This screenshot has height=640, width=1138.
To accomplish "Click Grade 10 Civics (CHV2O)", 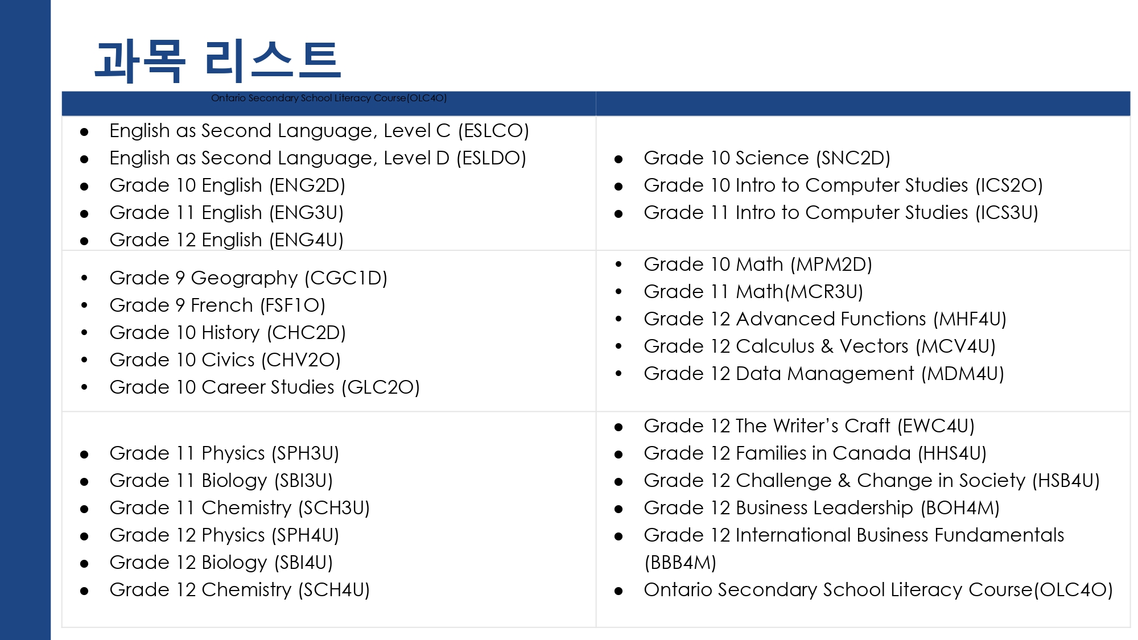I will (225, 360).
